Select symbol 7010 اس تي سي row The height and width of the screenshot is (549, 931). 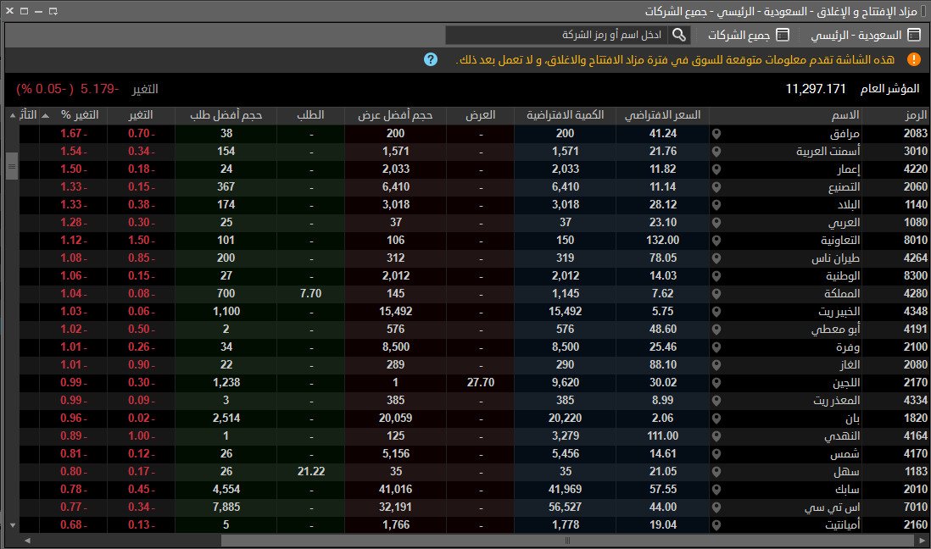pos(475,507)
